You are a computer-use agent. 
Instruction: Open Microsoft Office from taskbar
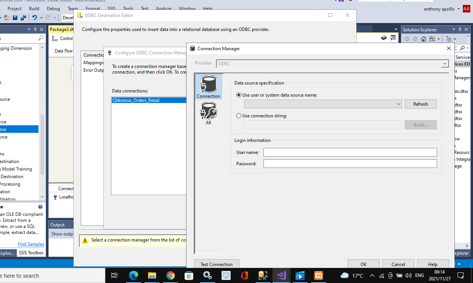point(244,275)
